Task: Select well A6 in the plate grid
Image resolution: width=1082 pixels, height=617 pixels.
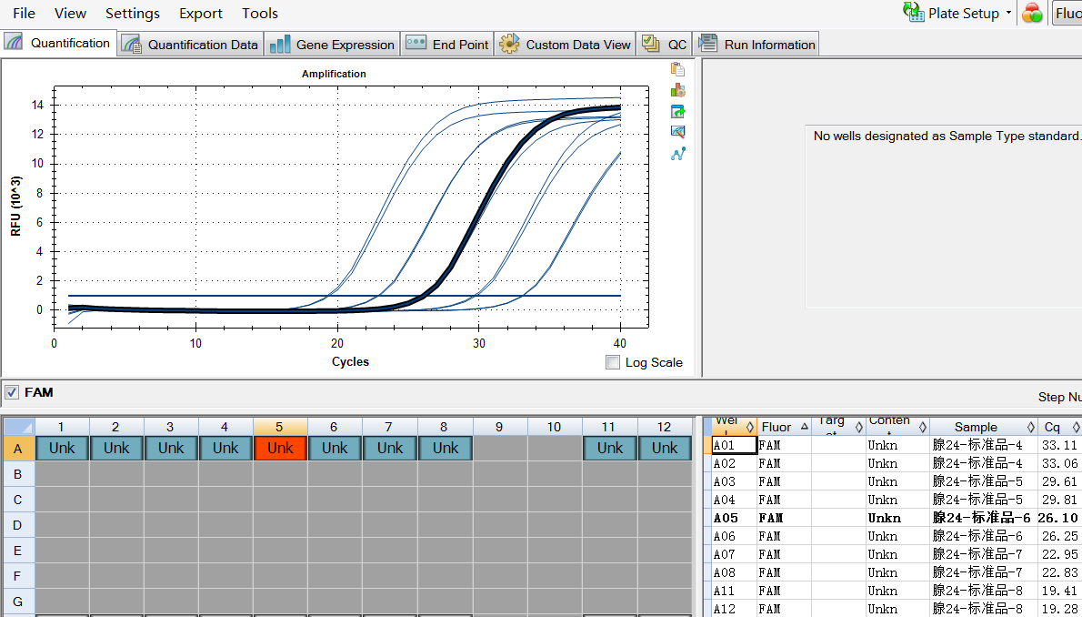Action: click(x=335, y=449)
